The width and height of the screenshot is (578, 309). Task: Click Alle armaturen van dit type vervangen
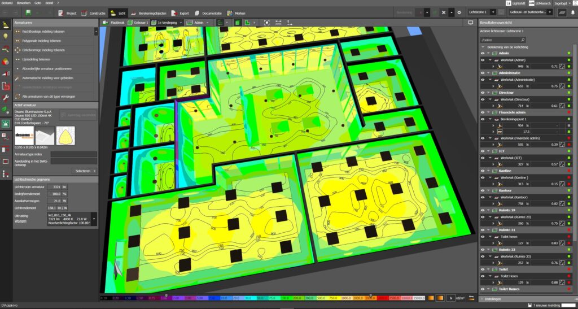pyautogui.click(x=49, y=97)
